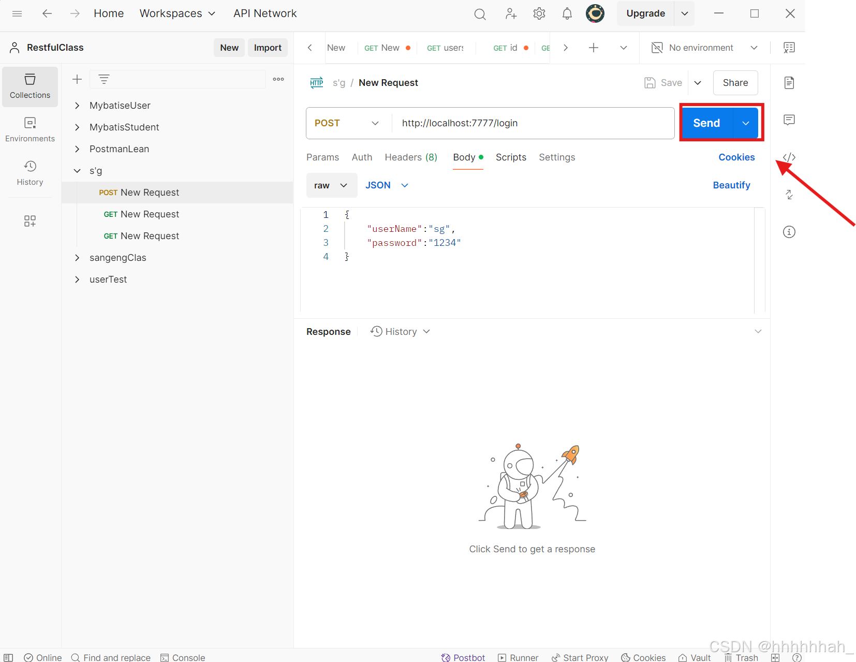Open the JSON format dropdown
The image size is (856, 662).
tap(387, 185)
